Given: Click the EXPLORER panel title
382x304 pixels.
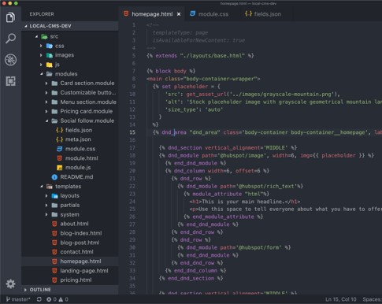Looking at the screenshot, I should (x=42, y=14).
